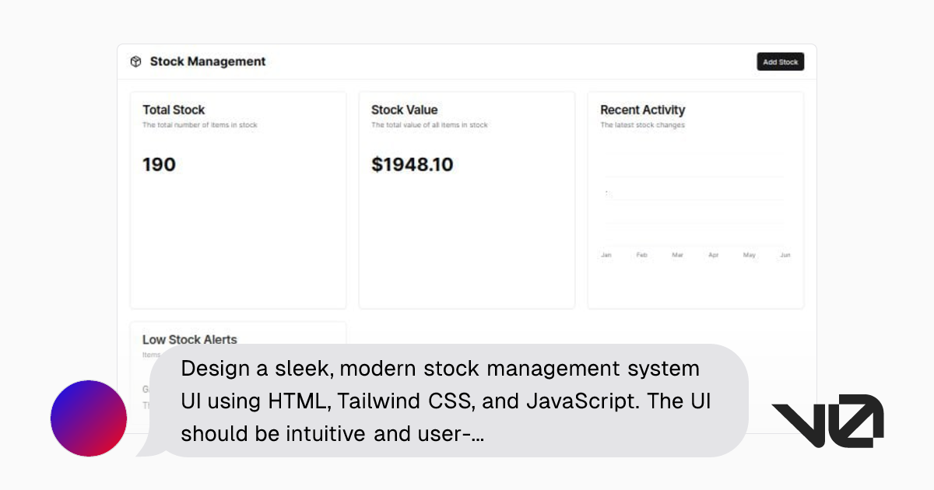The width and height of the screenshot is (934, 490).
Task: Expand the Total Stock card
Action: coord(237,198)
